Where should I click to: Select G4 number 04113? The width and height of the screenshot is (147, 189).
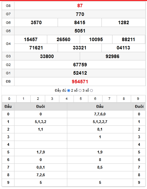coord(123,48)
